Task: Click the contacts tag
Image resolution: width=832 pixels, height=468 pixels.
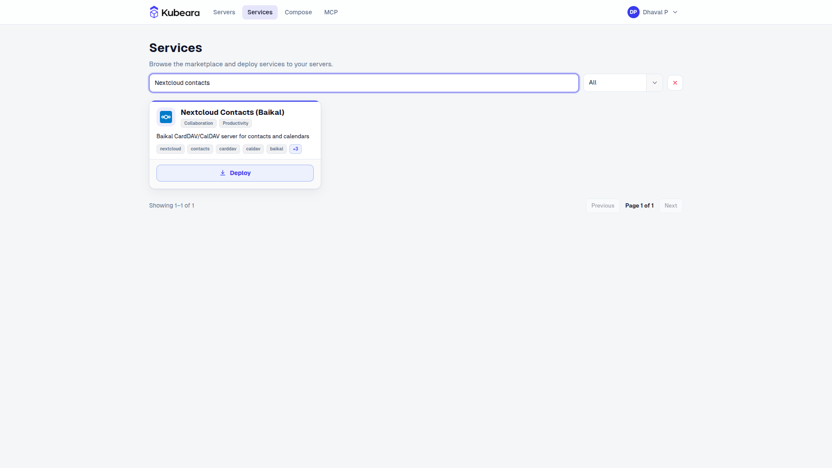Action: point(200,149)
